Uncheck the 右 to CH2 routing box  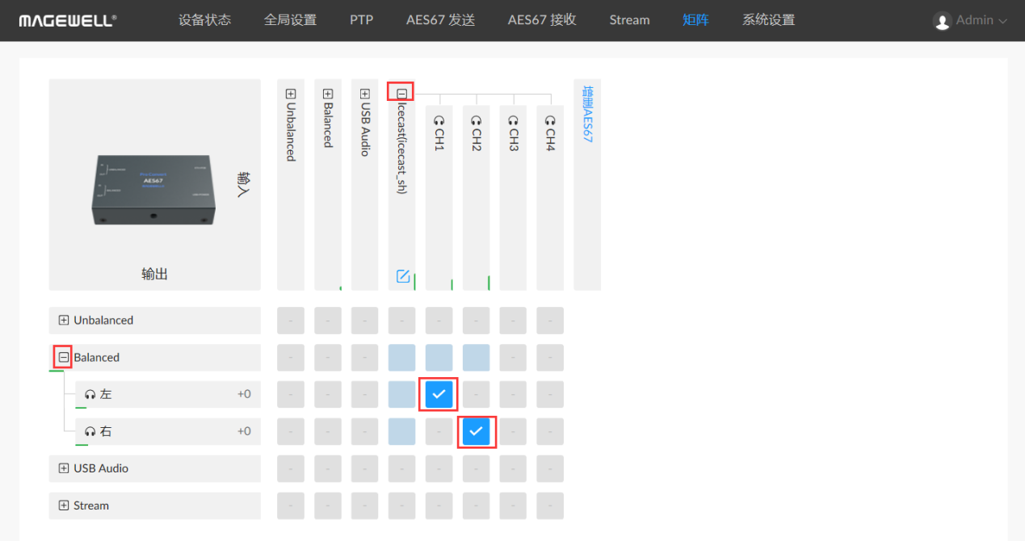tap(476, 431)
